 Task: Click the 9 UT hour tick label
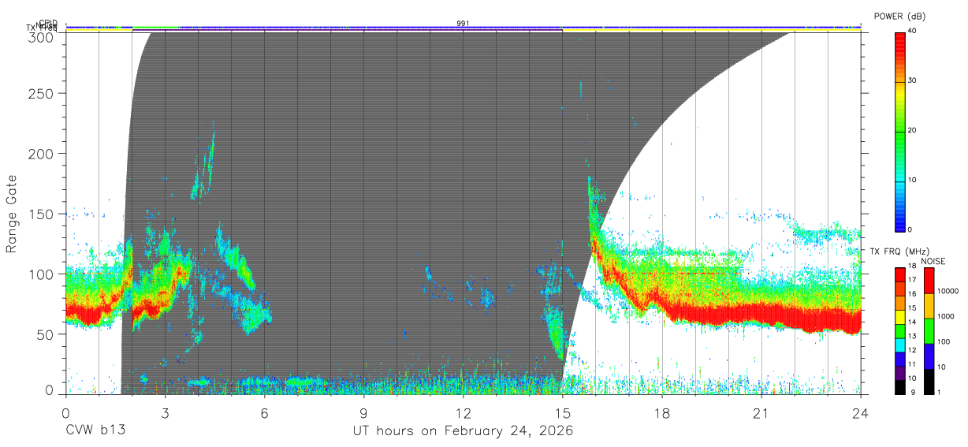pyautogui.click(x=363, y=413)
